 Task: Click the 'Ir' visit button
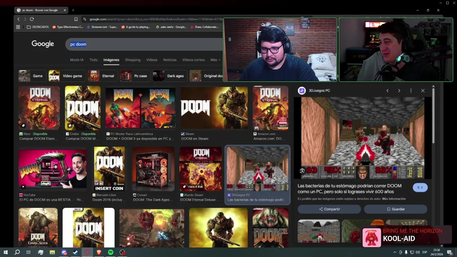pyautogui.click(x=420, y=187)
